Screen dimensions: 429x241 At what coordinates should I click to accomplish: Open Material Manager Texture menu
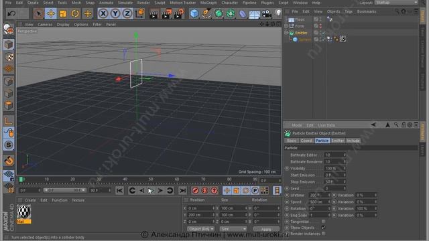click(78, 200)
